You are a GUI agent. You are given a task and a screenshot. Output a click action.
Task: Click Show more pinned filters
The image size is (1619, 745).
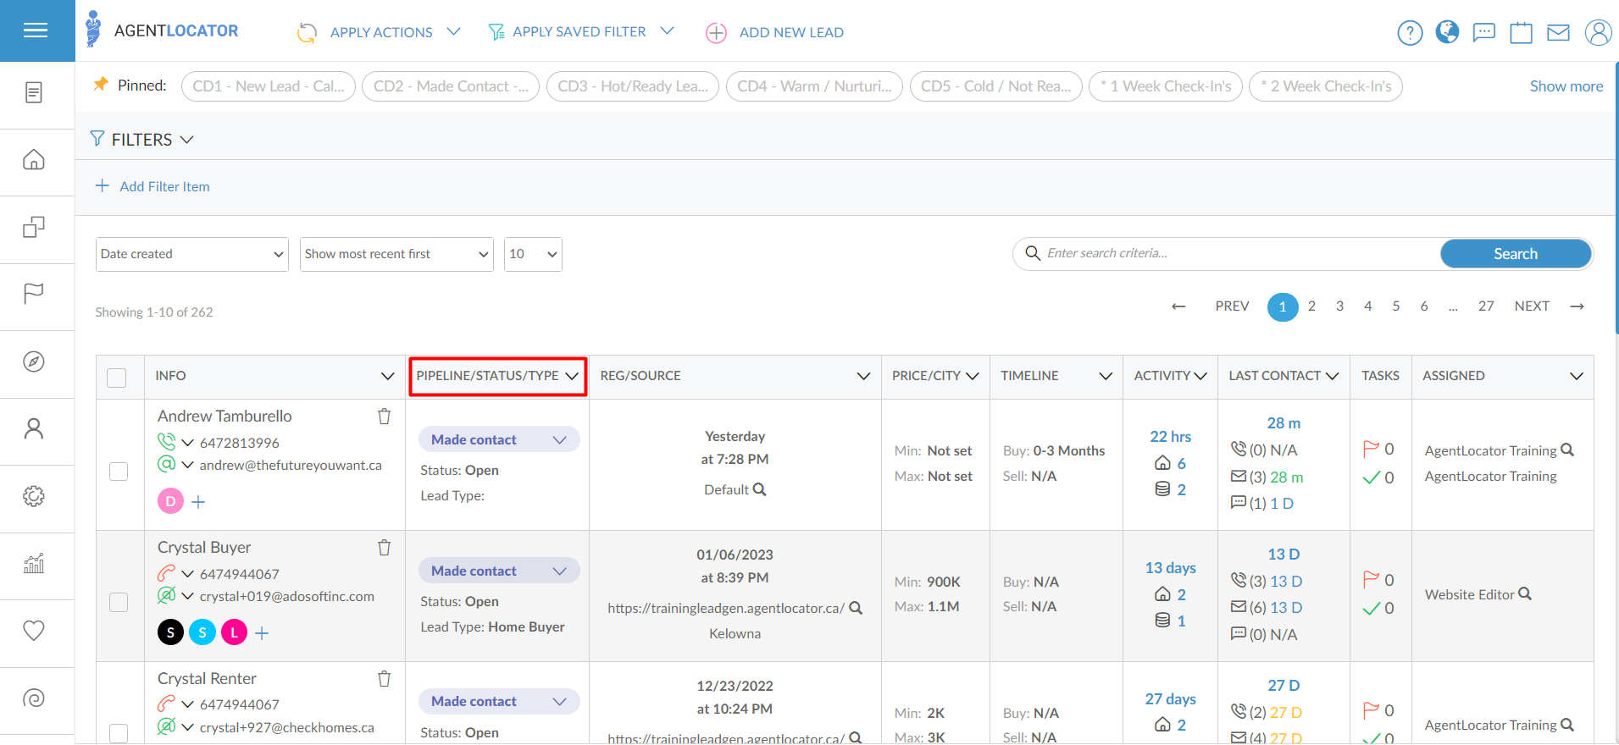tap(1566, 86)
